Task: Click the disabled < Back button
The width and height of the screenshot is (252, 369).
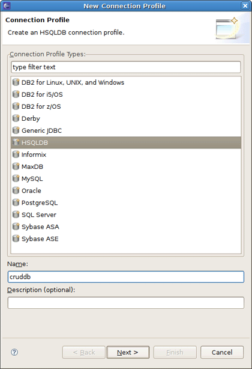Action: click(x=84, y=352)
